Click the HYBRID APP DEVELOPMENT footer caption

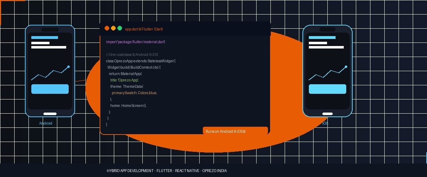[167, 171]
